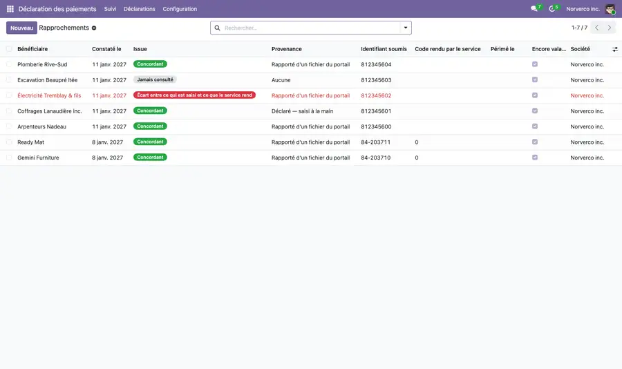The image size is (622, 369).
Task: Sort by the Issue column header
Action: 140,49
